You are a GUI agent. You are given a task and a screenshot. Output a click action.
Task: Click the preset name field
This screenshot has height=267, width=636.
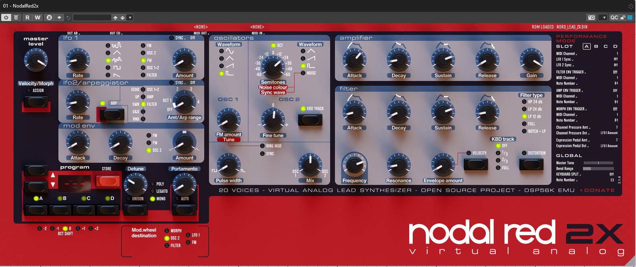point(92,17)
